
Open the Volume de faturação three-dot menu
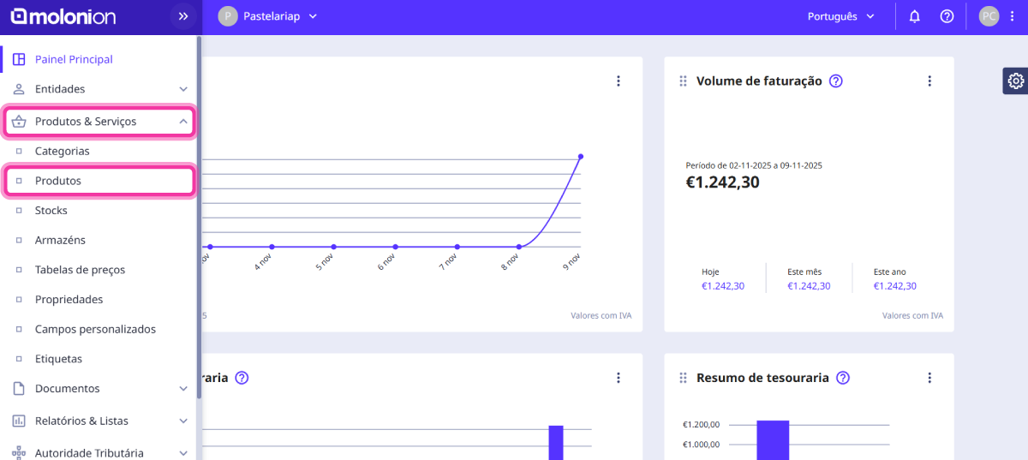point(929,81)
